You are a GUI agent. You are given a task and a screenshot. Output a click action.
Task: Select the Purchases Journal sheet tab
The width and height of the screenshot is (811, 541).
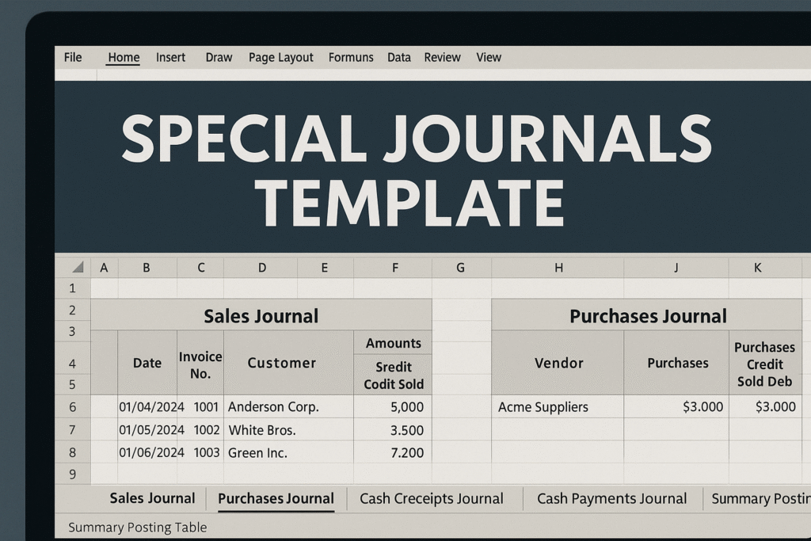click(x=276, y=498)
